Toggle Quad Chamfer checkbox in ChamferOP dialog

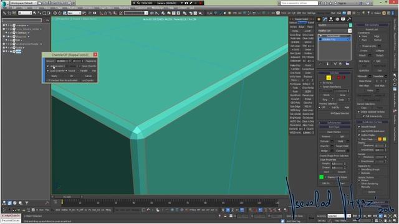[47, 70]
